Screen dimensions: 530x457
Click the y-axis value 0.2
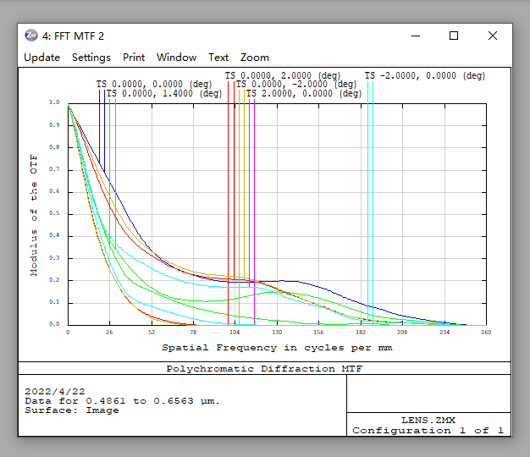[54, 279]
